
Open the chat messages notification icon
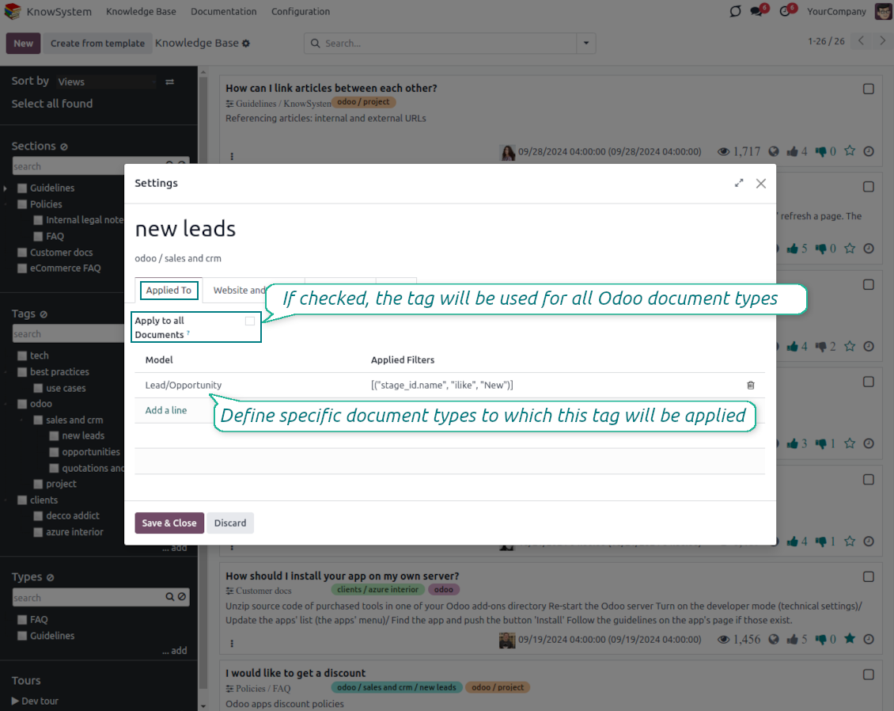coord(758,11)
